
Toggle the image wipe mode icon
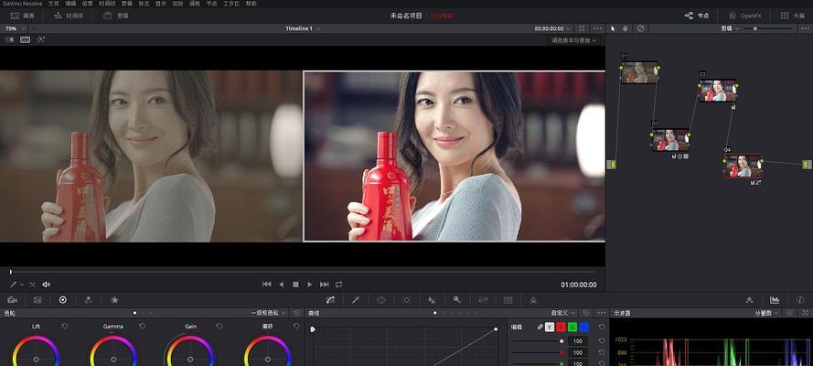(x=9, y=39)
